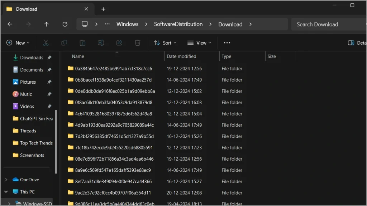Viewport: 367px width, 206px height.
Task: Click the Rename icon in toolbar
Action: click(101, 43)
